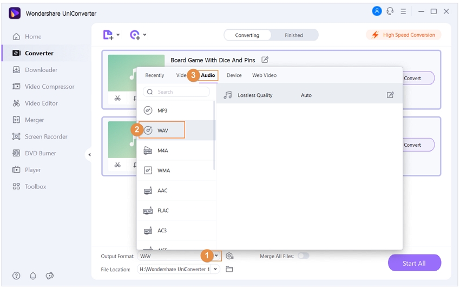Select the Recently tab
The width and height of the screenshot is (460, 288).
pyautogui.click(x=155, y=75)
